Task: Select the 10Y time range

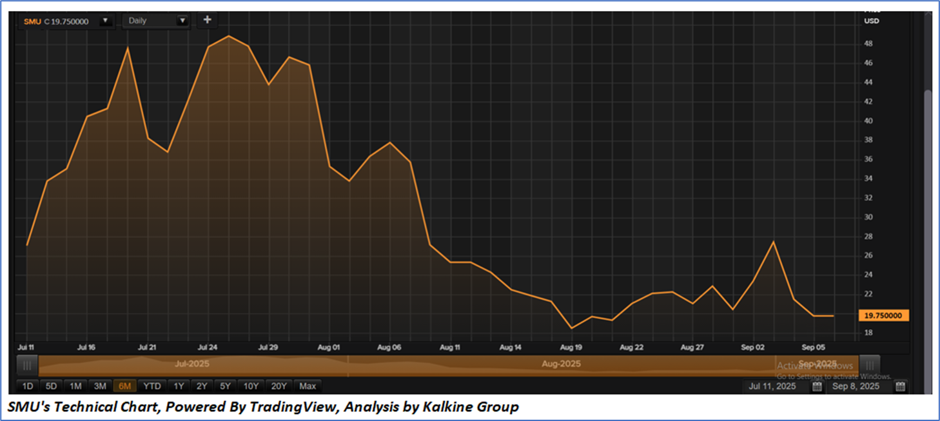Action: click(251, 386)
